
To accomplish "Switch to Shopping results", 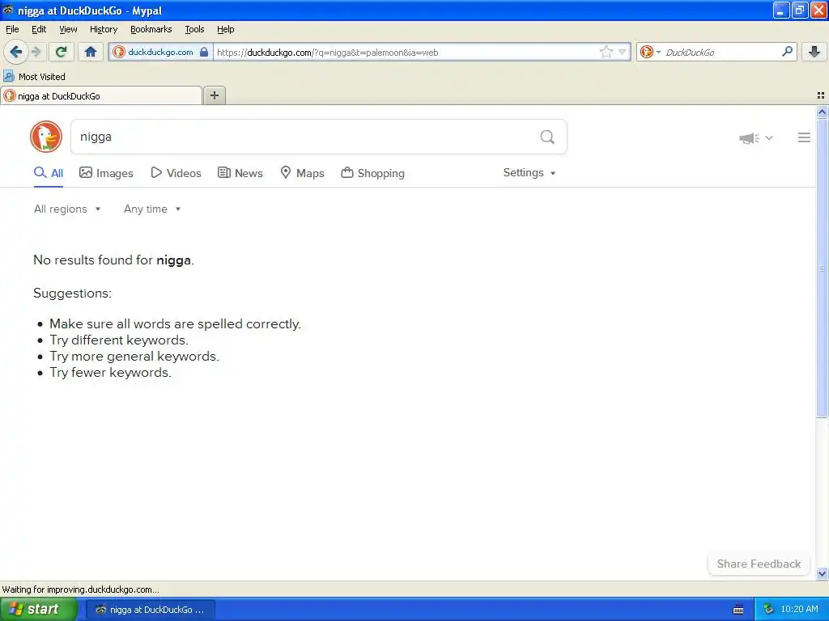I will tap(372, 173).
